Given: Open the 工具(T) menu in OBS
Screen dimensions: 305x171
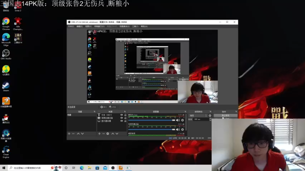Looking at the screenshot, I should (x=135, y=26).
